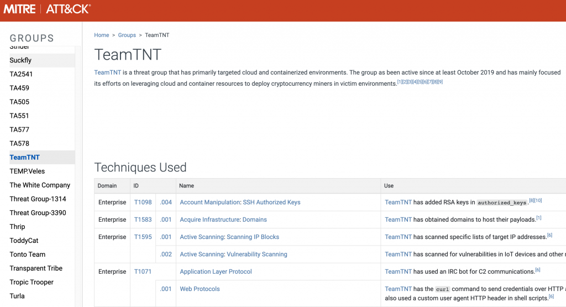Open TA2541 group from sidebar
This screenshot has height=307, width=566.
(x=22, y=74)
